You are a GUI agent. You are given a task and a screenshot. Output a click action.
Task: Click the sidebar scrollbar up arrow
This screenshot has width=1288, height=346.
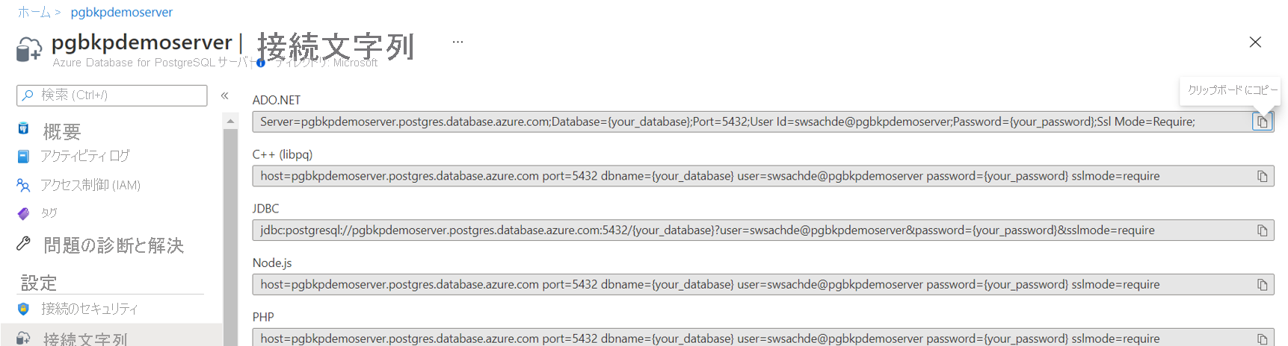[230, 121]
